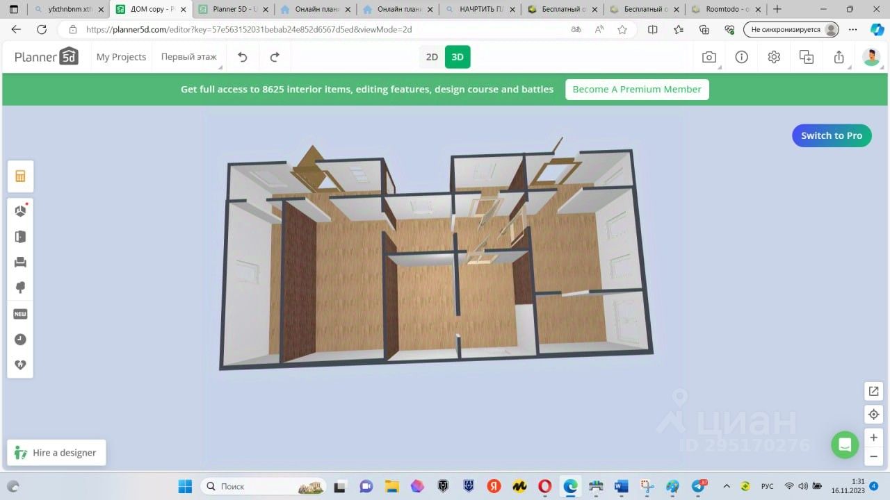Share the project using share icon
890x500 pixels.
tap(839, 57)
